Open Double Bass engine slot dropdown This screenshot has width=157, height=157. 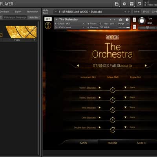point(125,127)
